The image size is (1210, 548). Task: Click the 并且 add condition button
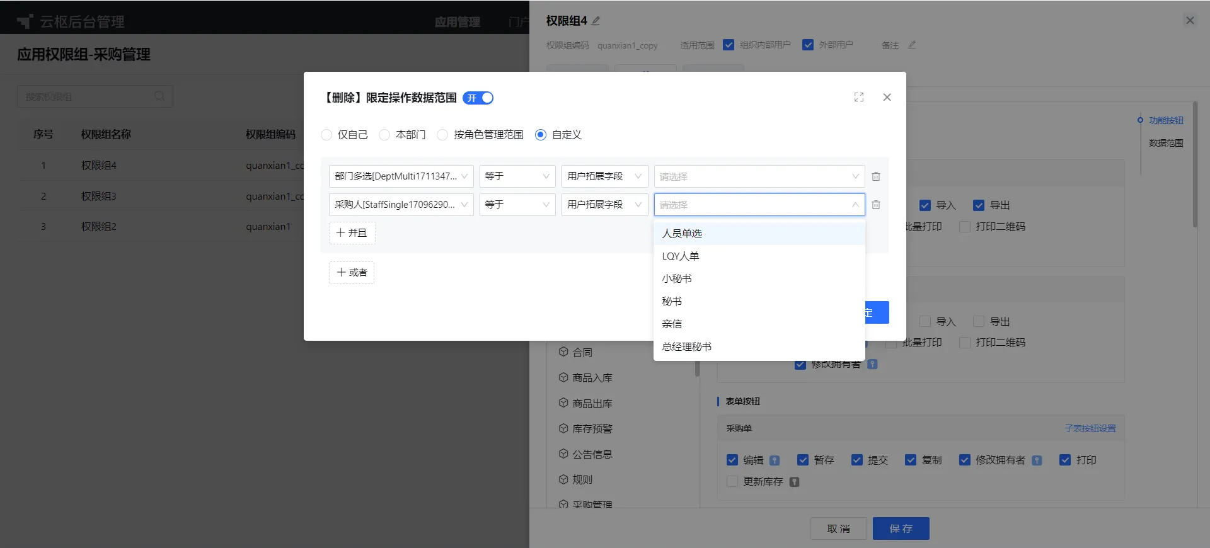[x=352, y=233]
